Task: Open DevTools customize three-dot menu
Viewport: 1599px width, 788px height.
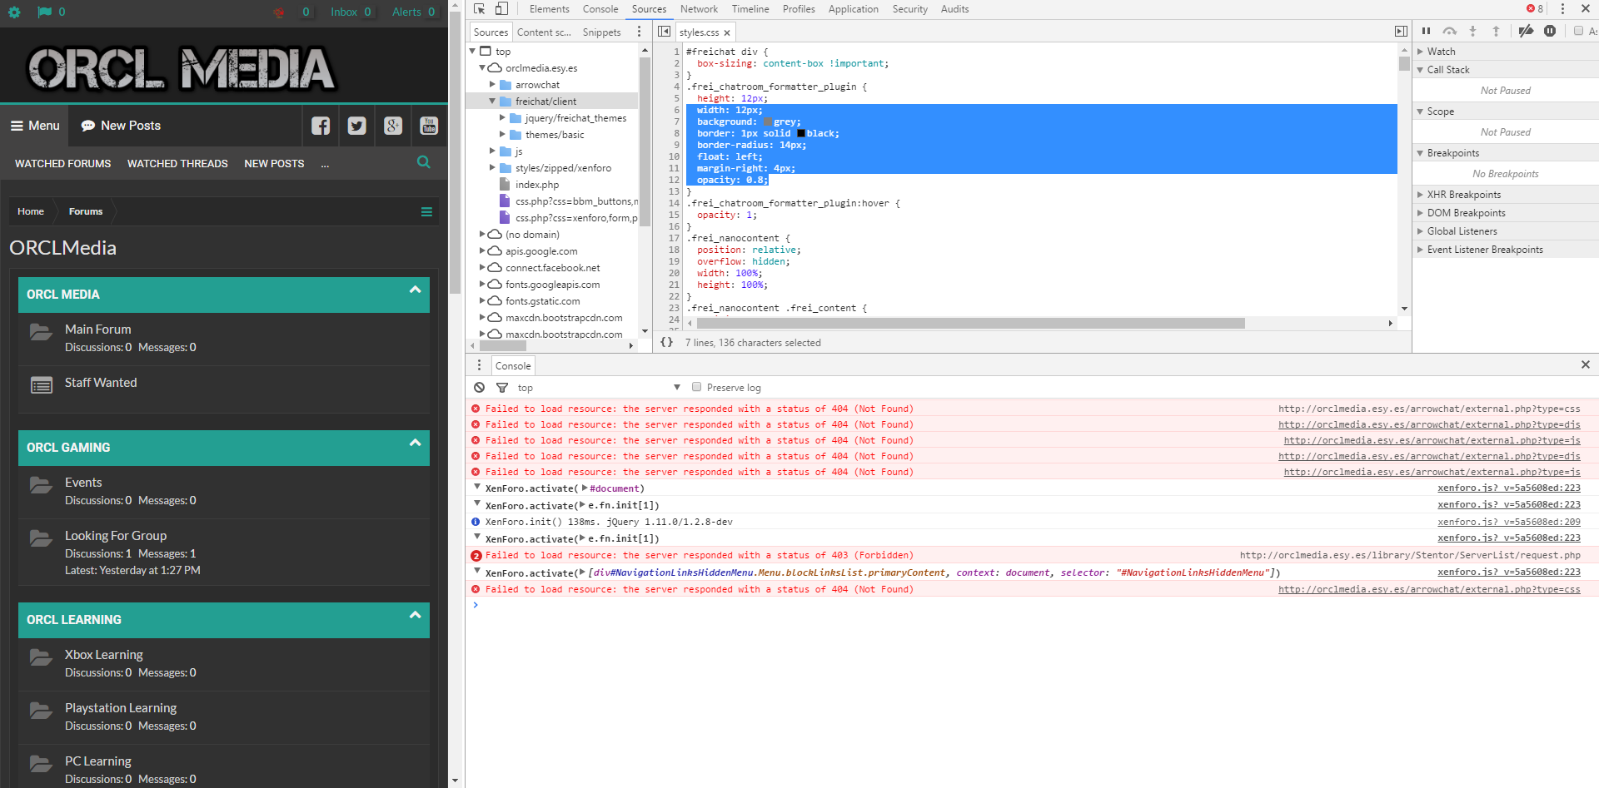Action: point(1562,9)
